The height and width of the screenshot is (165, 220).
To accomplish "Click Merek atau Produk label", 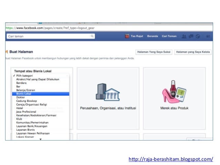I will pos(174,108).
